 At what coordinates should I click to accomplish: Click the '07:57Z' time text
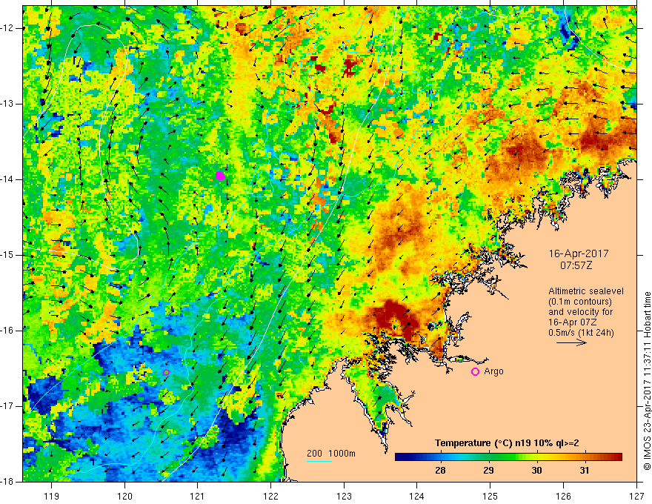click(576, 265)
